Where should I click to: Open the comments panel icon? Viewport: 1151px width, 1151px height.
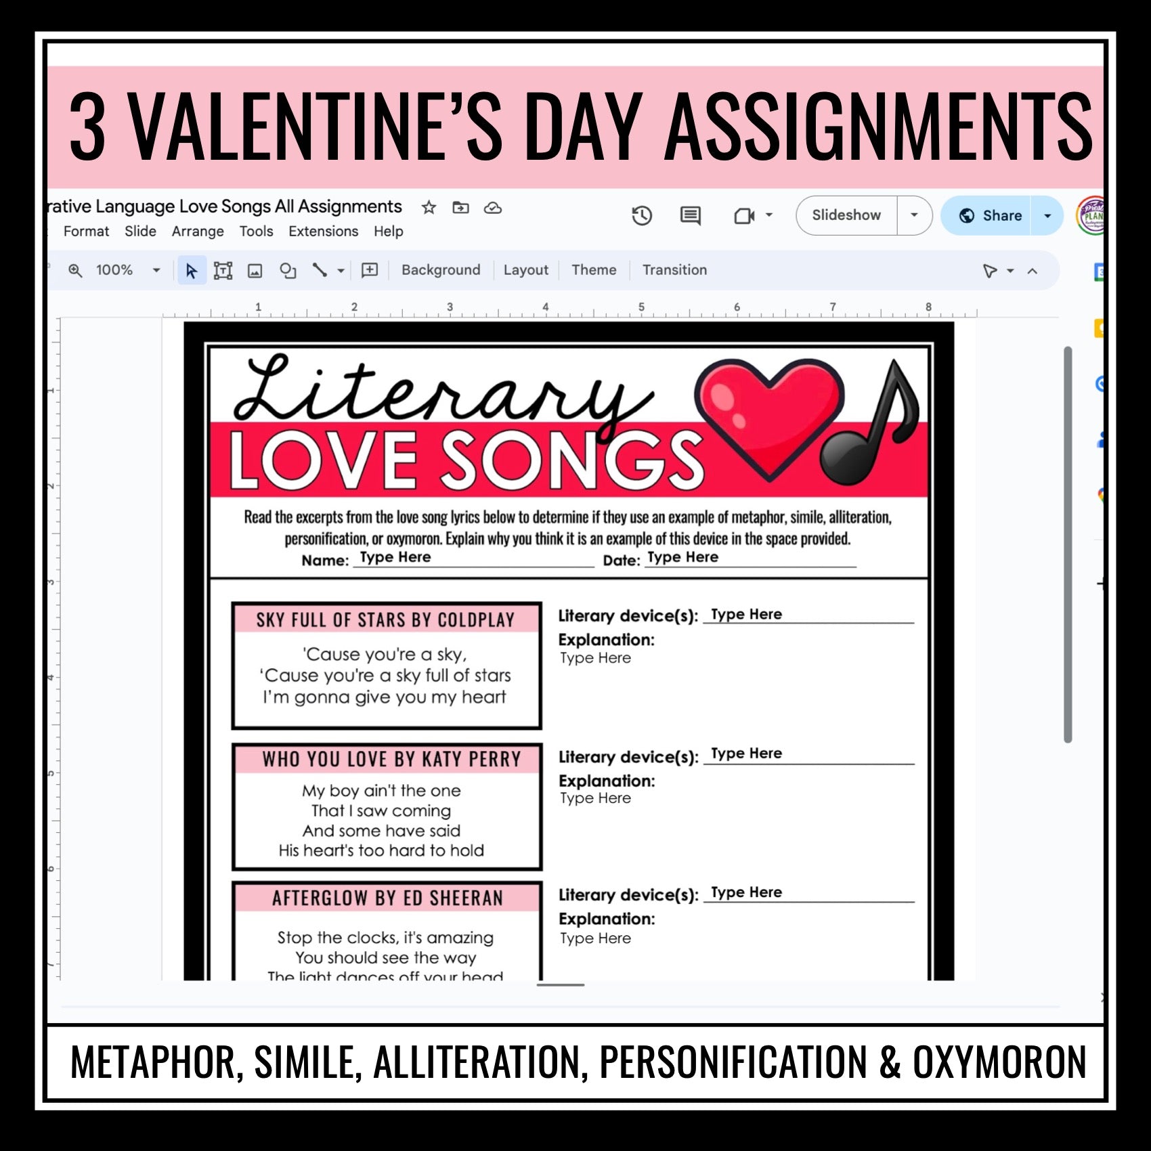pos(690,216)
